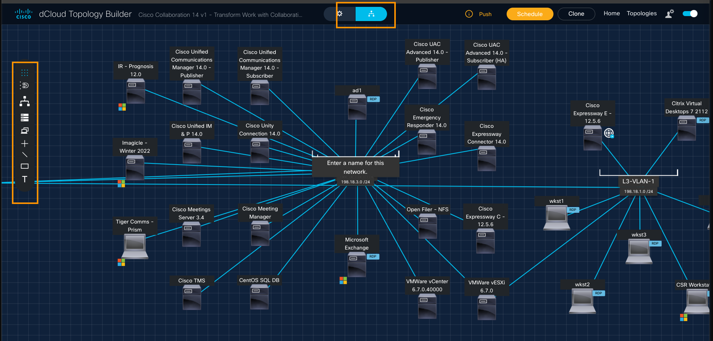
Task: Click the globe icon on Expressway E
Action: click(x=609, y=133)
